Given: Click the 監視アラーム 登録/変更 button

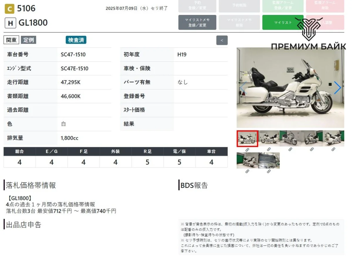Looking at the screenshot, I should pyautogui.click(x=283, y=6).
